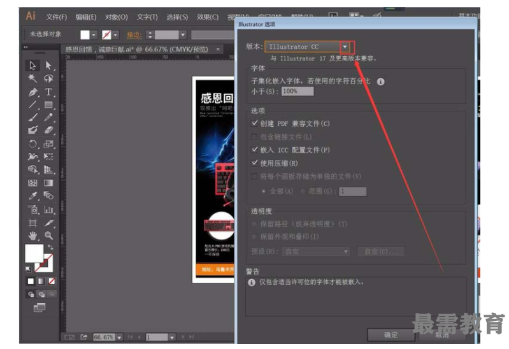Toggle 嵌入 ICC 配置文件 checkbox
The height and width of the screenshot is (349, 509).
(255, 150)
